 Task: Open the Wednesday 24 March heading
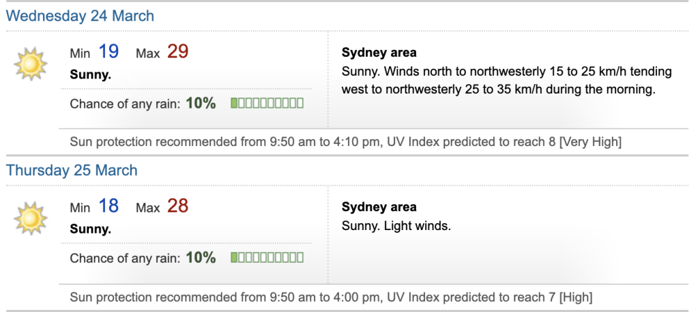pos(80,16)
